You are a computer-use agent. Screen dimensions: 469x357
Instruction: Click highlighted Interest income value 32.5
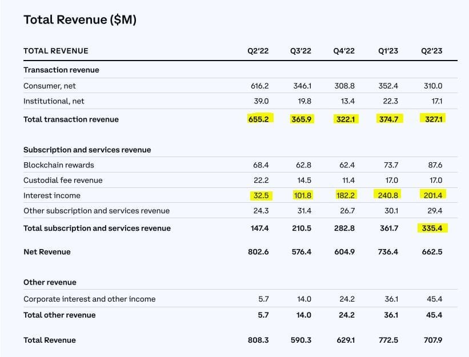pos(260,195)
